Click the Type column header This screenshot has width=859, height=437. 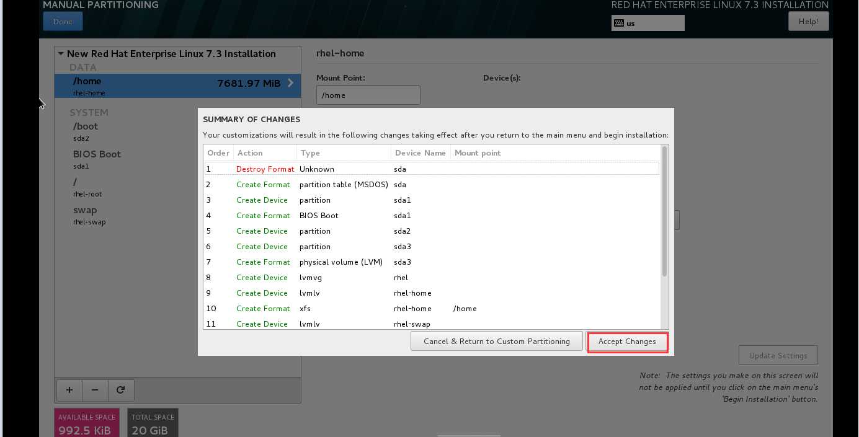tap(344, 153)
